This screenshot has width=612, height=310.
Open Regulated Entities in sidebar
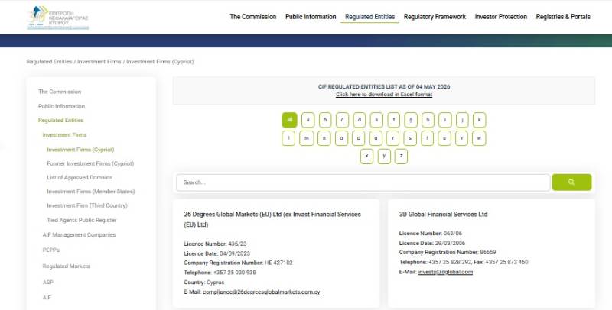pyautogui.click(x=61, y=121)
